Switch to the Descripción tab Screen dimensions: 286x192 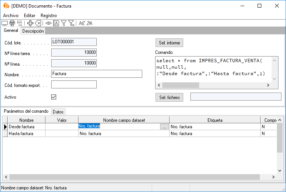(33, 31)
